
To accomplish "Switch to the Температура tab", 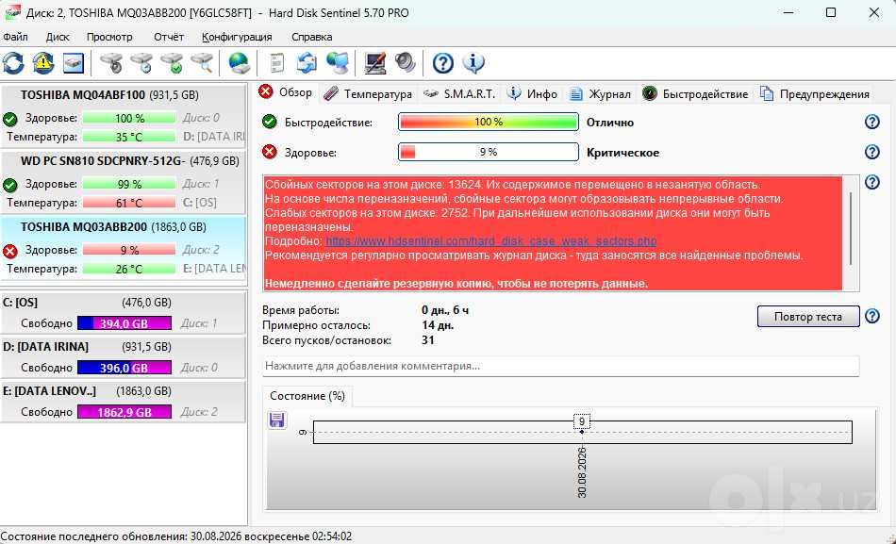I will click(368, 93).
